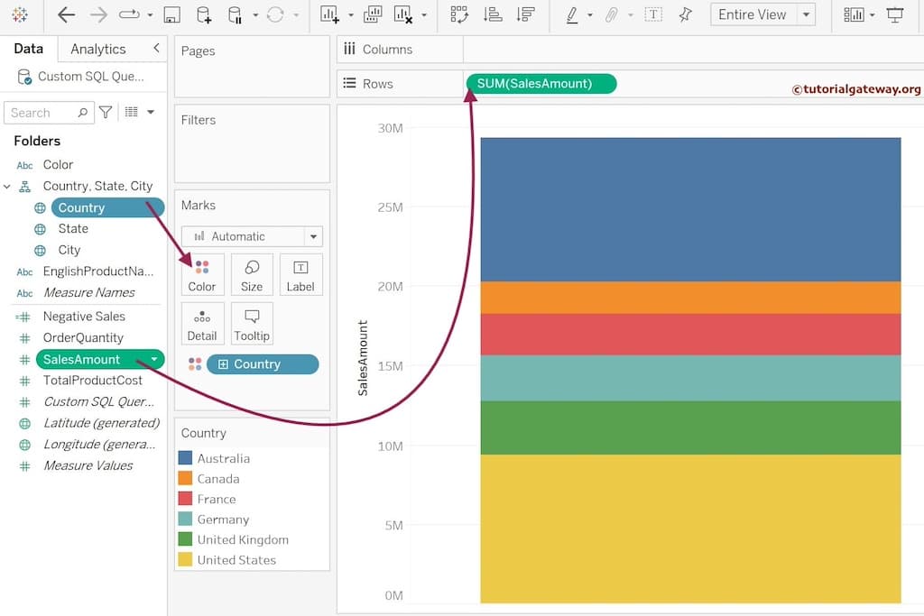Viewport: 924px width, 616px height.
Task: Click the Show mark labels toolbar icon
Action: (x=653, y=14)
